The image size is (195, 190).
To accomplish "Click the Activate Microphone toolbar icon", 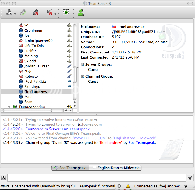I will point(23,12).
